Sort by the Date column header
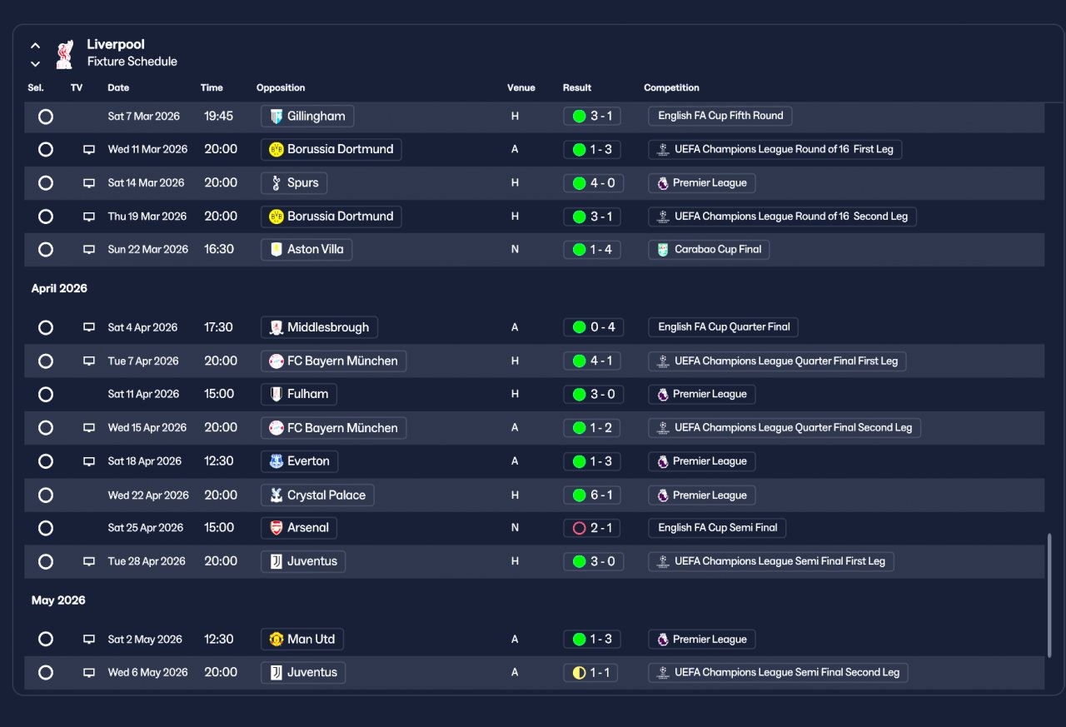Viewport: 1066px width, 727px height. click(118, 87)
